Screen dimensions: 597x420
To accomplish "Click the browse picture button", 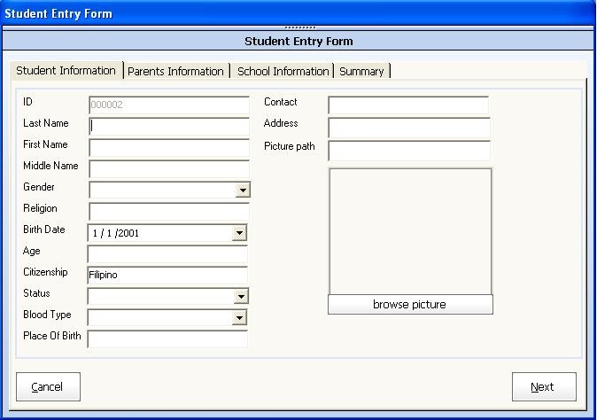I will click(410, 304).
